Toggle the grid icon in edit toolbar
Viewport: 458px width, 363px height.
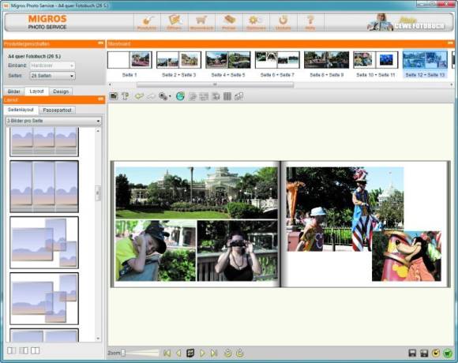(227, 96)
